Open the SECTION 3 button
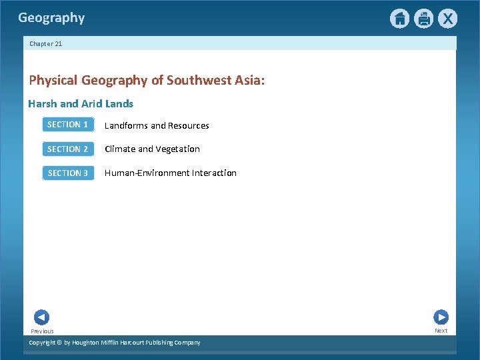The image size is (480, 360). 68,173
